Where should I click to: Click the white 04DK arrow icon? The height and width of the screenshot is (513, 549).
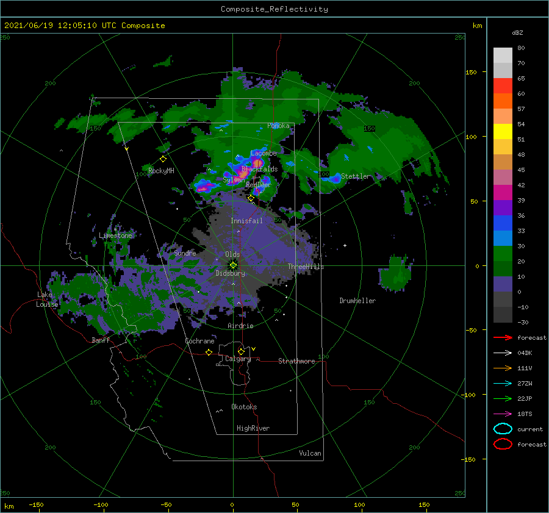503,353
